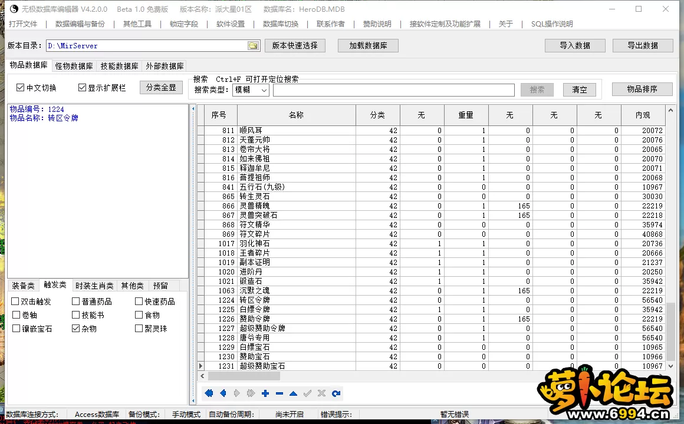Enable 快速药品 checkbox
This screenshot has height=424, width=684.
click(x=139, y=301)
